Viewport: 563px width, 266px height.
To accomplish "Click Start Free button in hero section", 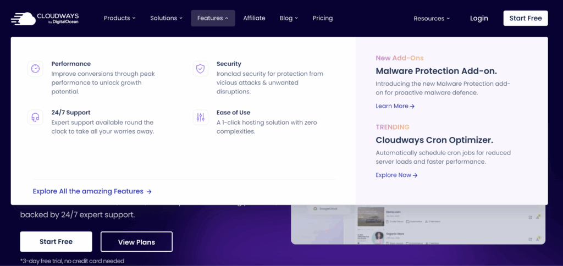I will (56, 242).
